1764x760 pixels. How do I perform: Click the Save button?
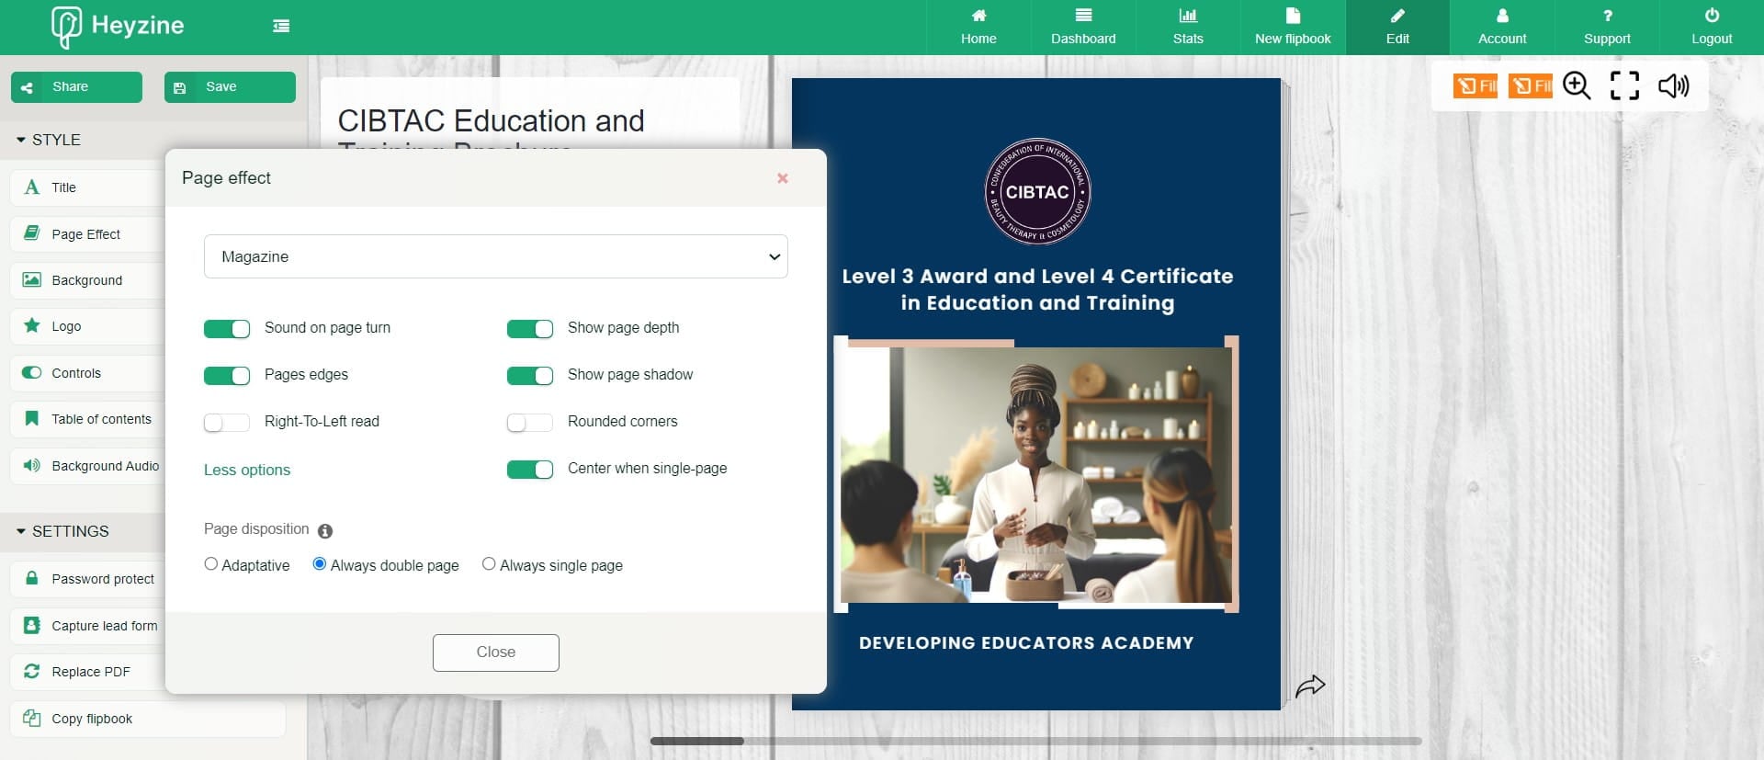pyautogui.click(x=230, y=87)
